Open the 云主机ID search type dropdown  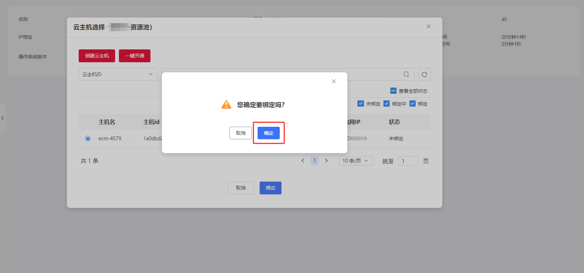pos(118,74)
